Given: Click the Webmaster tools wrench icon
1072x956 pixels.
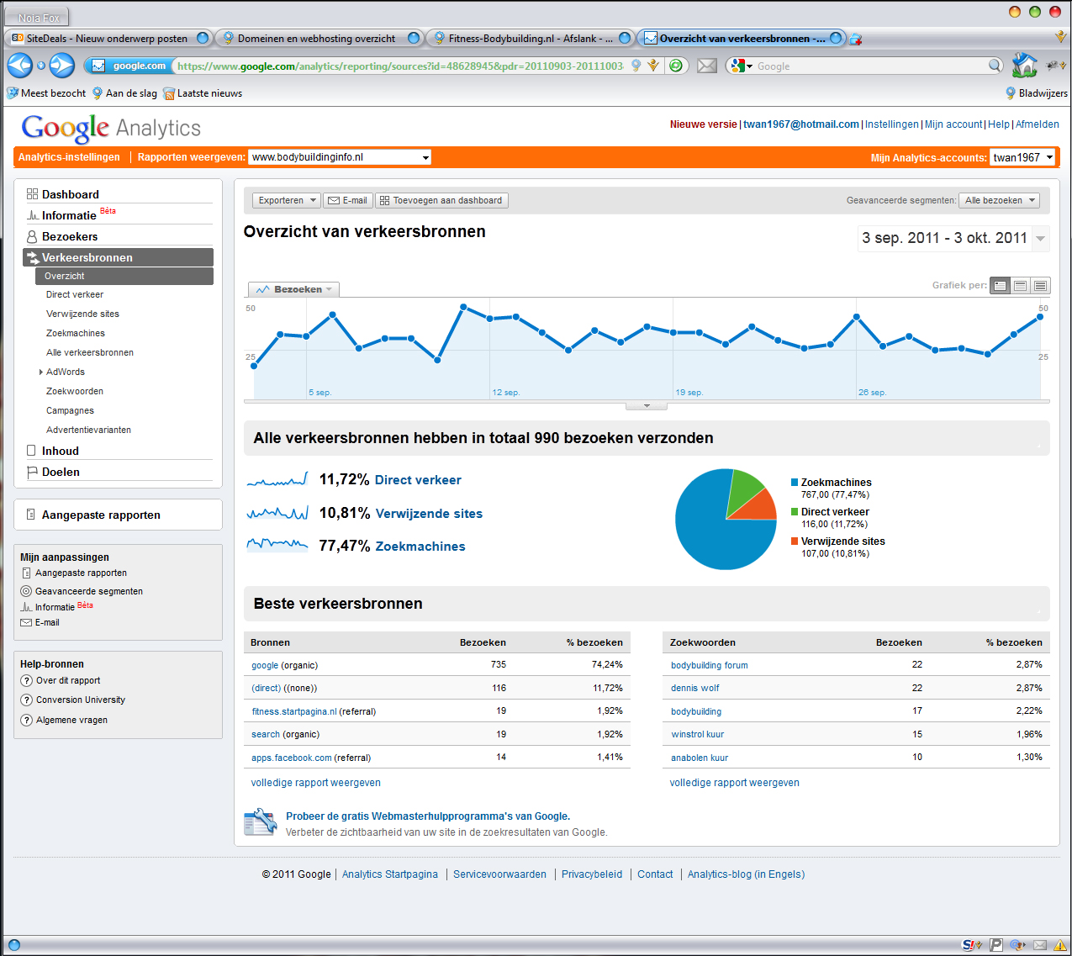Looking at the screenshot, I should click(260, 822).
